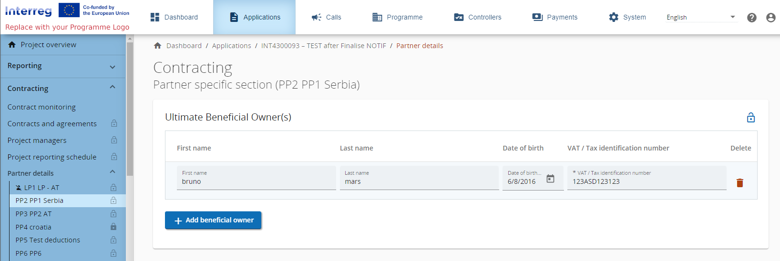780x261 pixels.
Task: Click the lock icon beside PP4 croatia
Action: coord(113,227)
